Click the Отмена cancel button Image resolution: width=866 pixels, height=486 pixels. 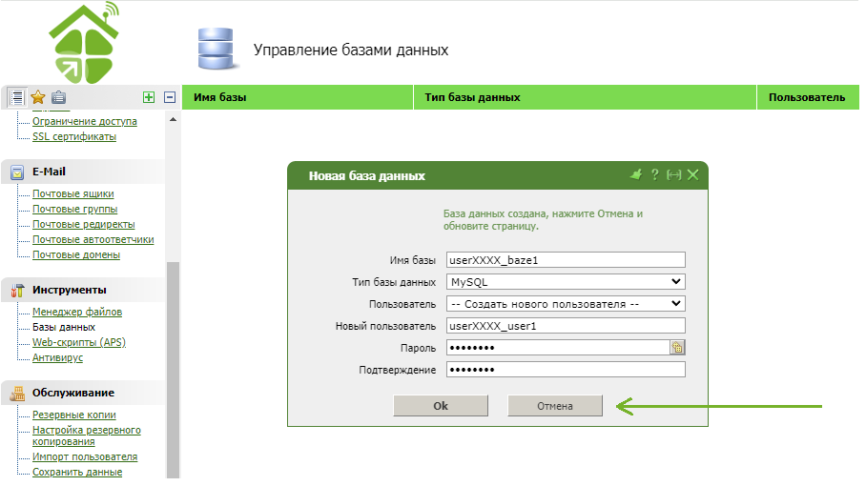coord(555,406)
